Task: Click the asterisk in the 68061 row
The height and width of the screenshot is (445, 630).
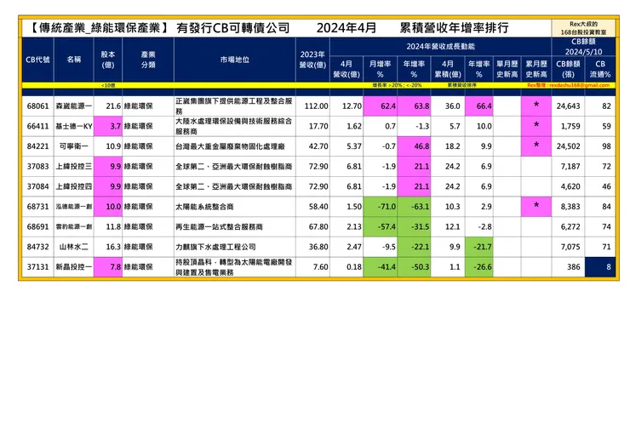Action: coord(536,106)
